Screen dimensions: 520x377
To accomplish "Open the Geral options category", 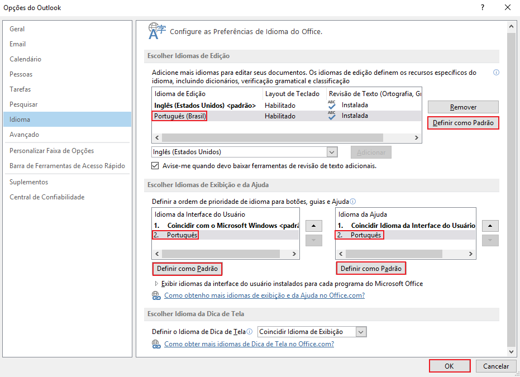I will click(68, 29).
